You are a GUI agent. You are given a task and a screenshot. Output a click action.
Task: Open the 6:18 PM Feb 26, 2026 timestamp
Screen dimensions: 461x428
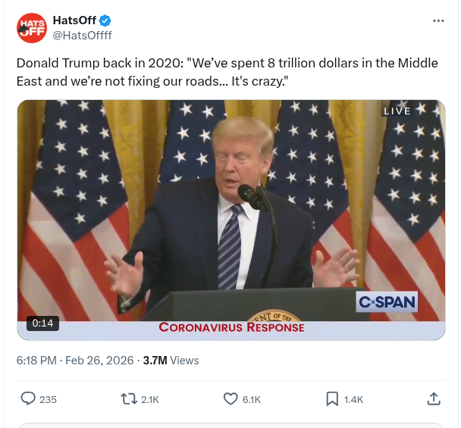click(75, 361)
